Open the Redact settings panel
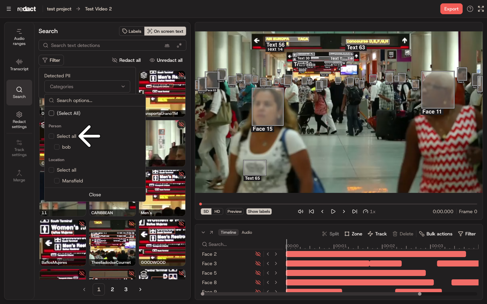The width and height of the screenshot is (487, 304). pyautogui.click(x=19, y=120)
